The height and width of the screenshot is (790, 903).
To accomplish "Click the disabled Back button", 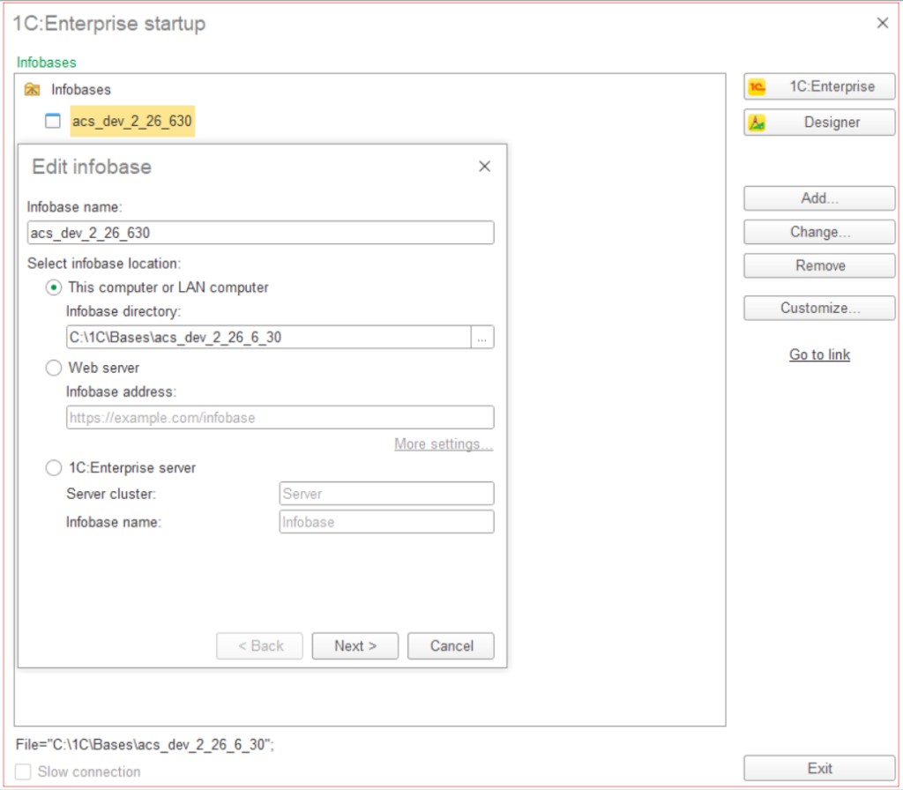I will click(x=260, y=646).
